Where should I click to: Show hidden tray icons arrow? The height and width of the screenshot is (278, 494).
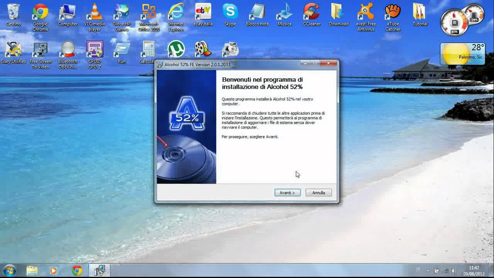pyautogui.click(x=428, y=271)
